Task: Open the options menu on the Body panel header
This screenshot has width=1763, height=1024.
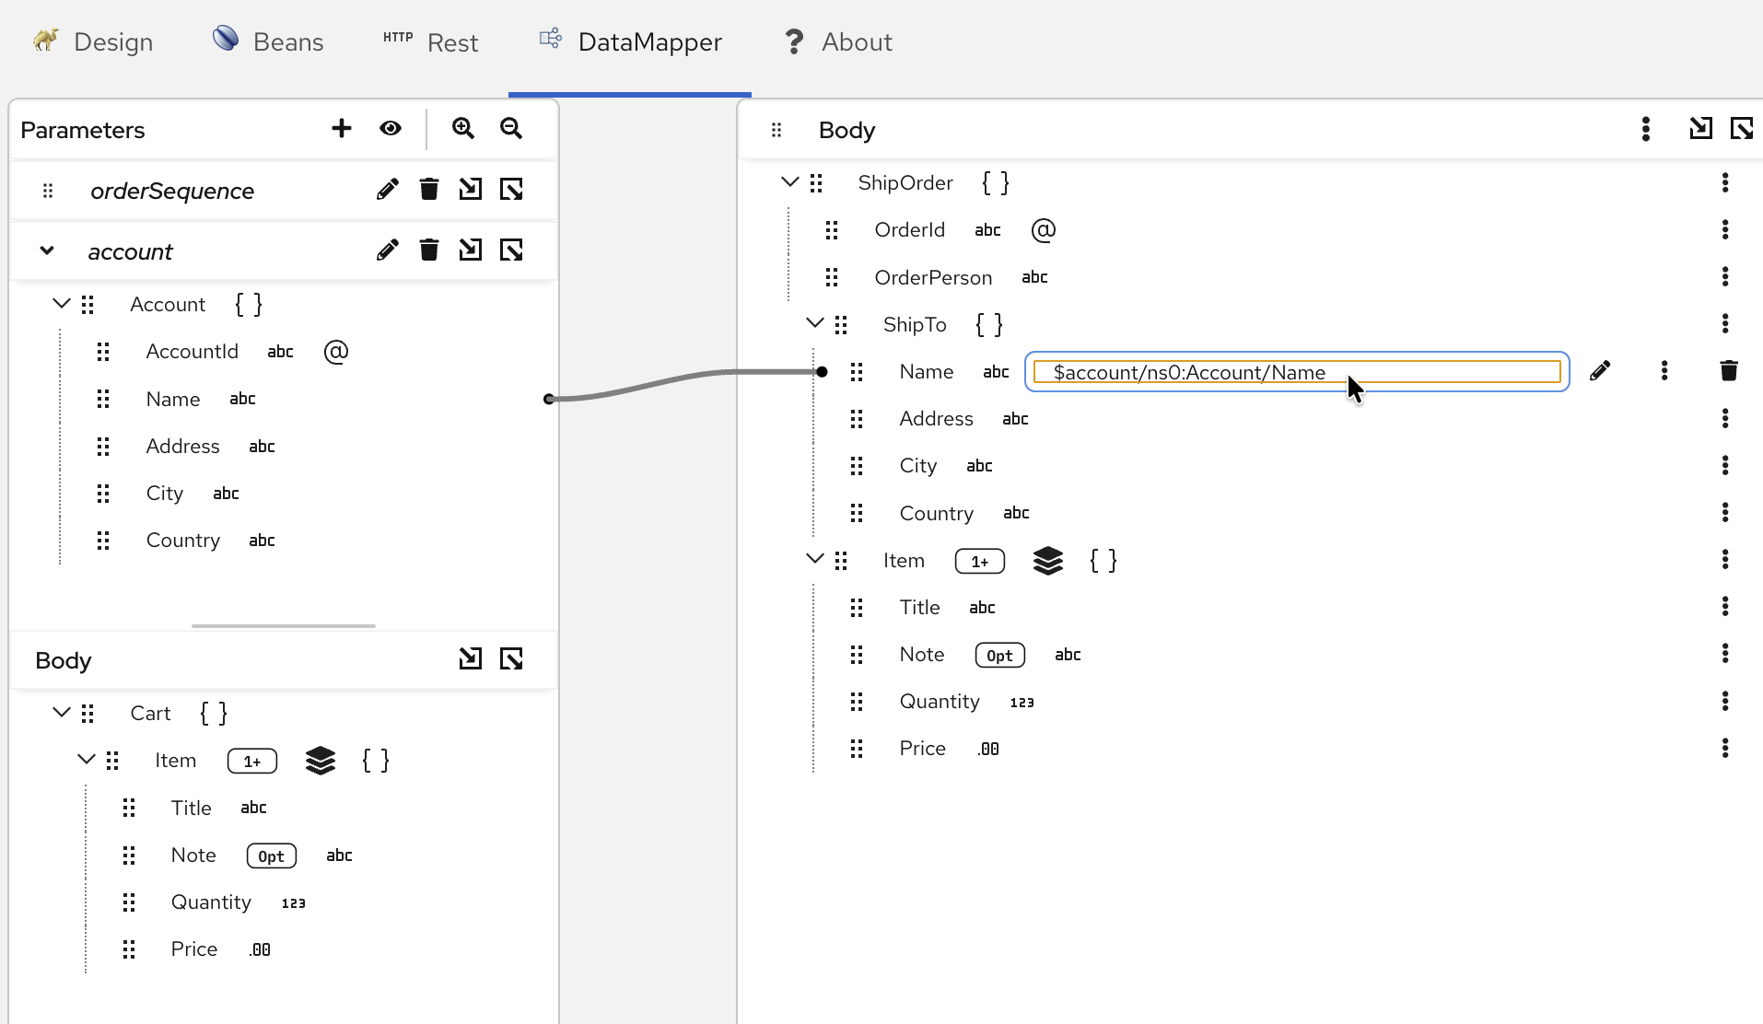Action: (x=1645, y=129)
